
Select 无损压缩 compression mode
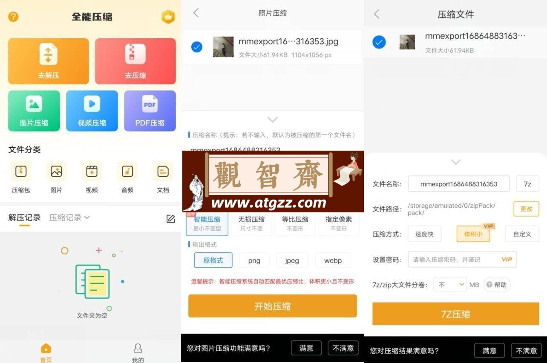(251, 223)
